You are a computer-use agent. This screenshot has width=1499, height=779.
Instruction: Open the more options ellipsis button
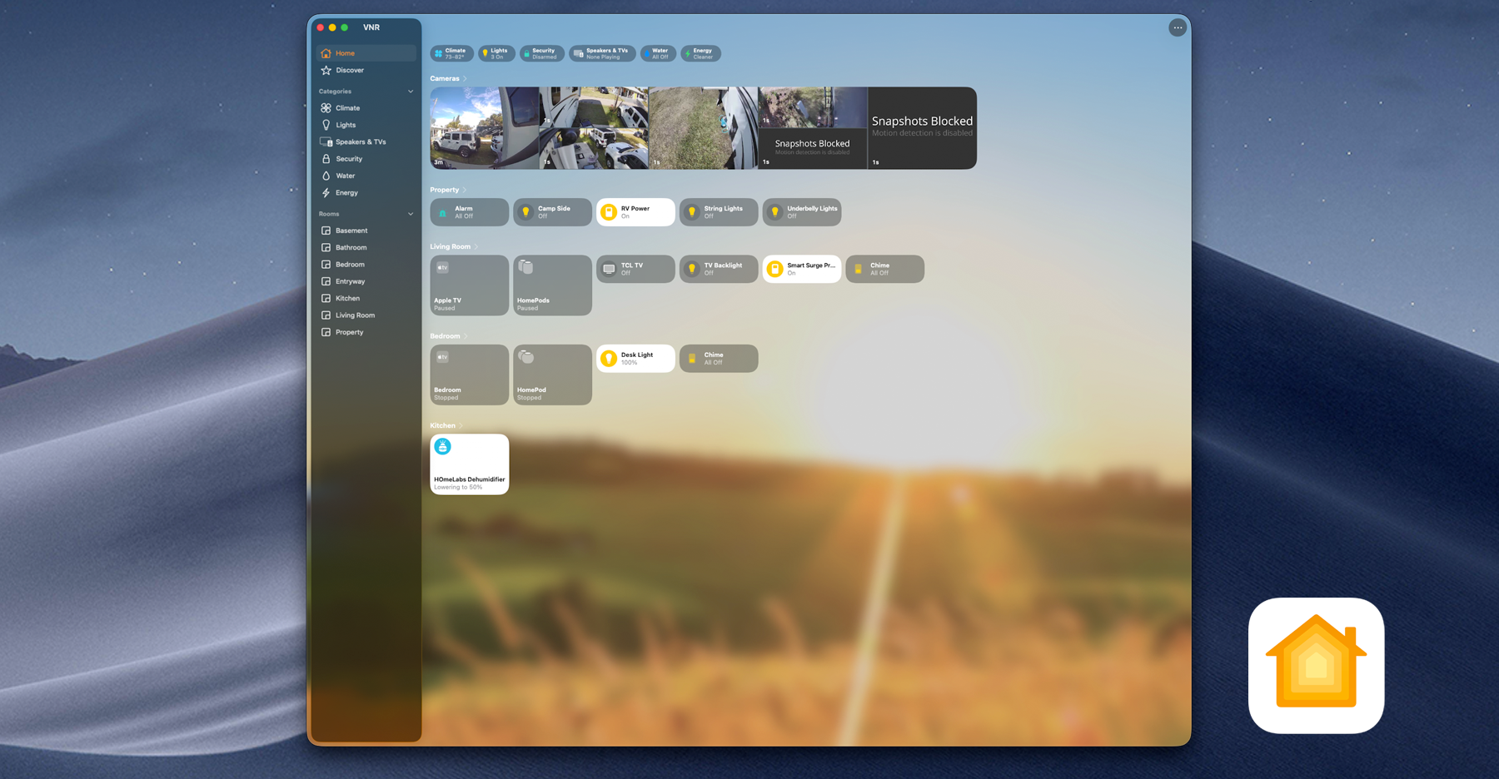(x=1177, y=27)
